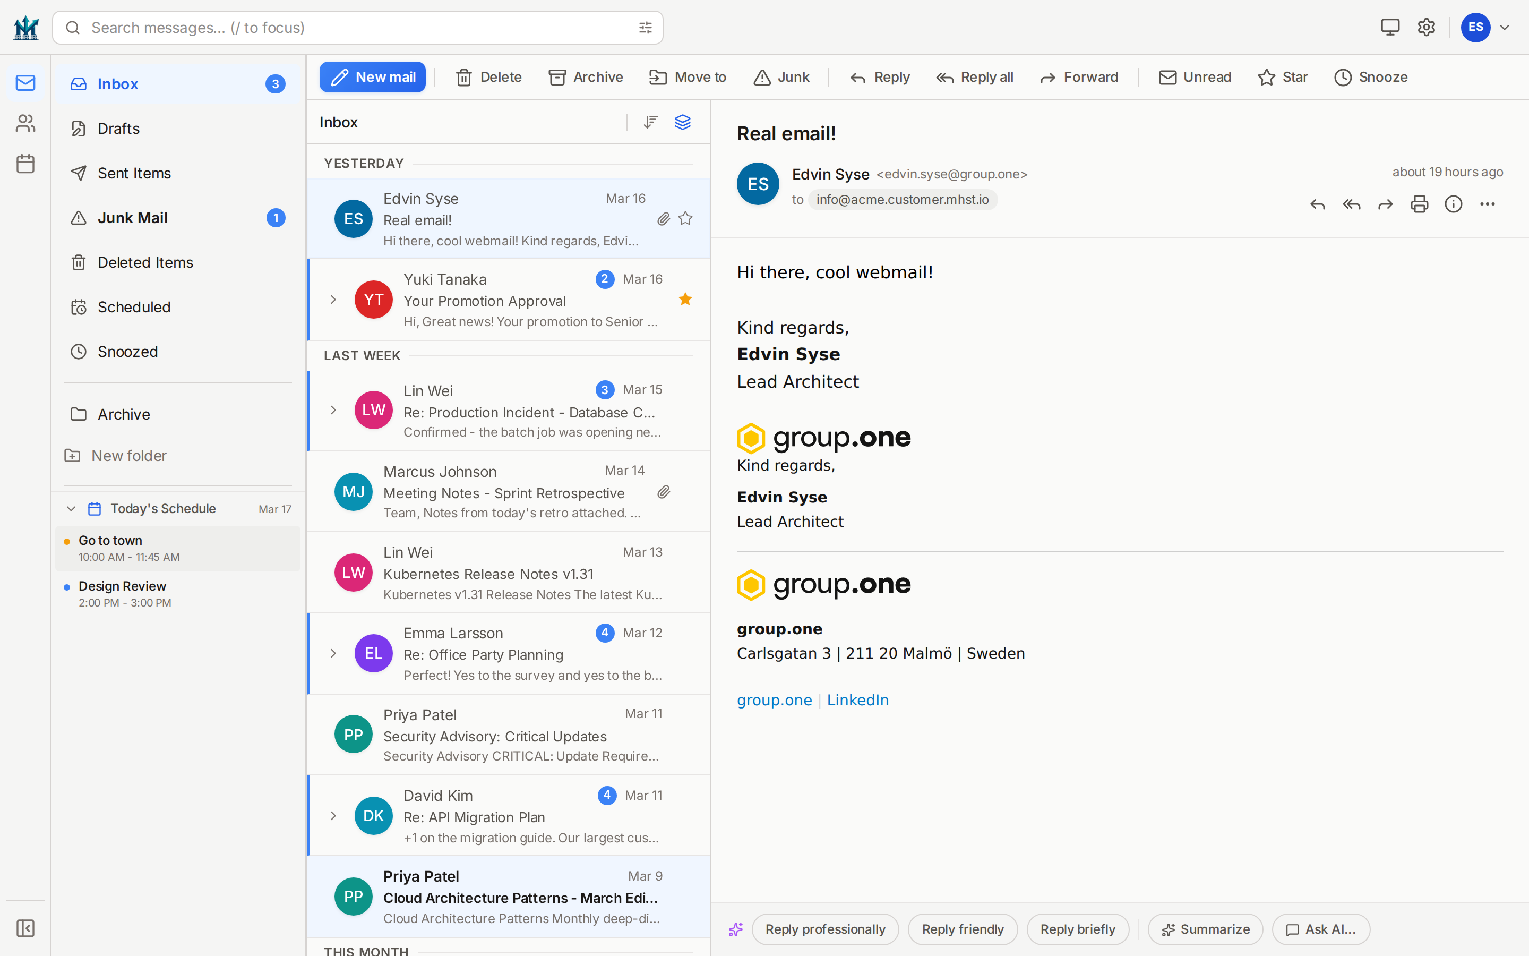Open the LinkedIn link in the signature

point(857,699)
